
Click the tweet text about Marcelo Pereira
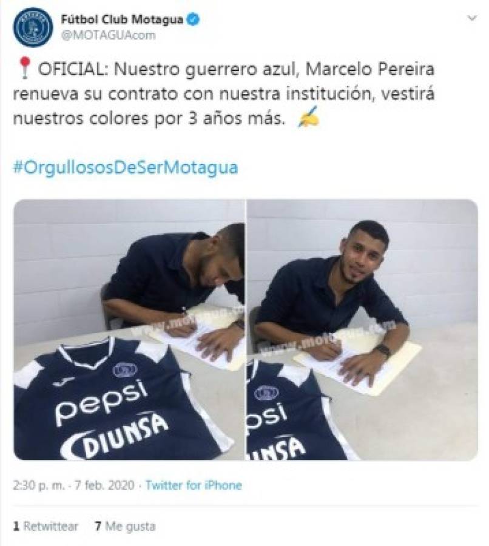tap(224, 93)
